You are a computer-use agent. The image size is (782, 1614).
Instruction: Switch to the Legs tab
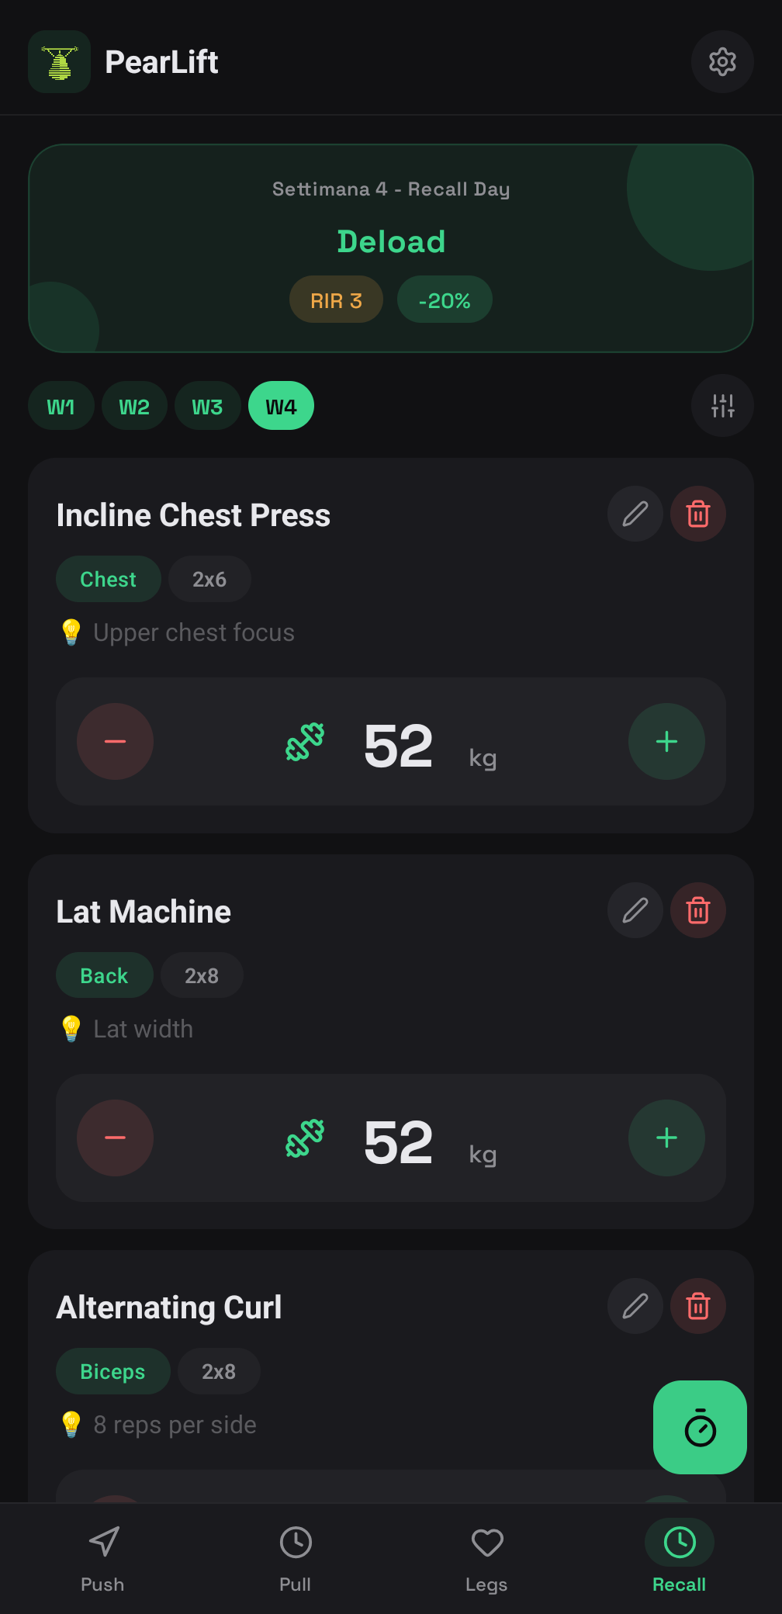point(486,1558)
